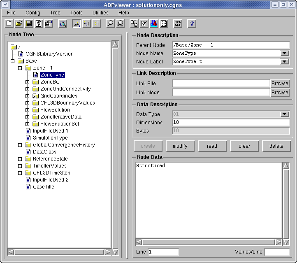Expand the CFL3DBoundaryValues node
This screenshot has width=297, height=263.
coord(28,103)
